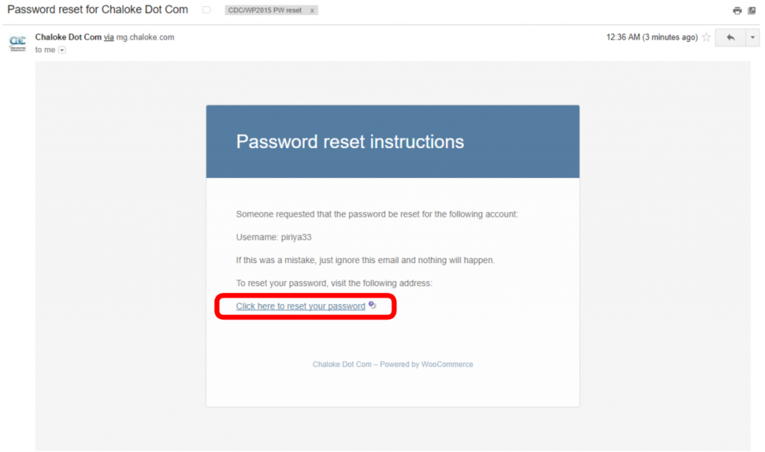
Task: Click the Chaloke Dot Com sender avatar
Action: [x=17, y=43]
